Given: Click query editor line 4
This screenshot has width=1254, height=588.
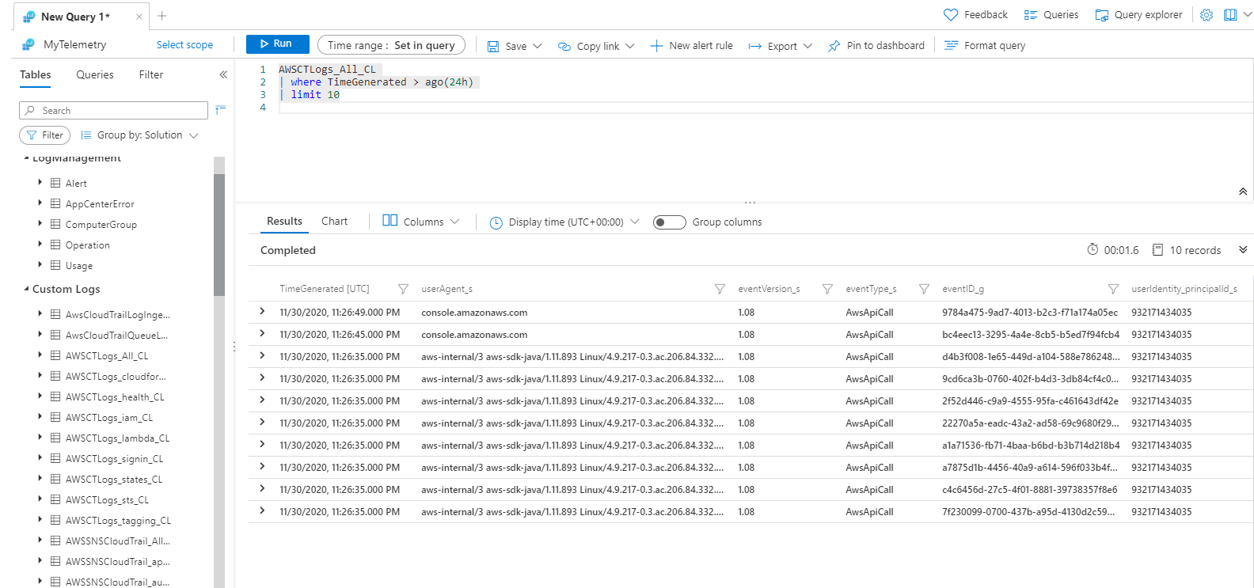Looking at the screenshot, I should (x=764, y=108).
